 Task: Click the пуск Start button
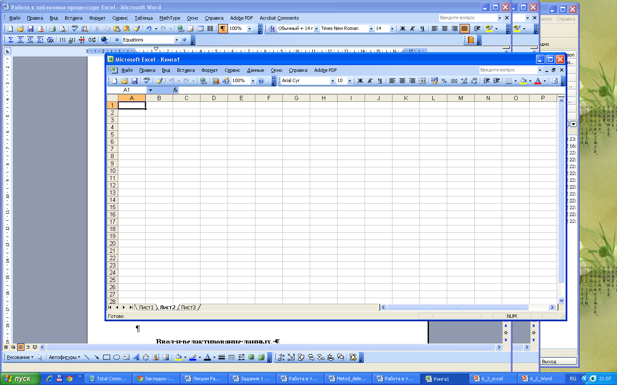click(x=20, y=379)
